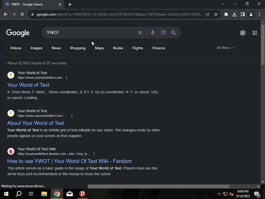Open the Windows Start menu

[6, 194]
